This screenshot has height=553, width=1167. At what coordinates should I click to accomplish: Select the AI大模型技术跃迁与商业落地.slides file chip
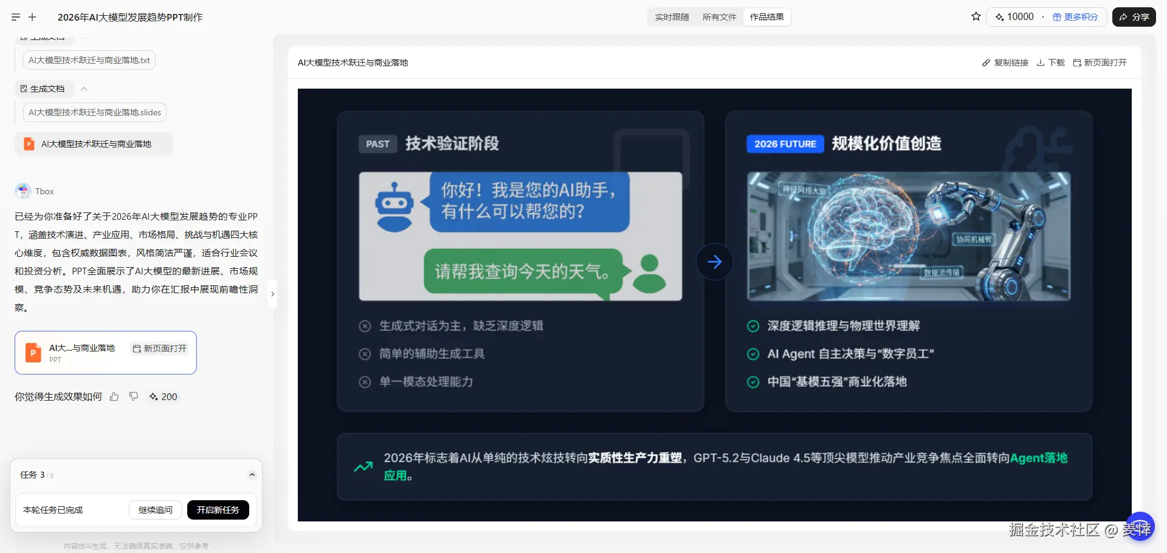click(94, 112)
